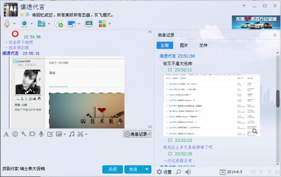Click the message history vertical scrollbar thumb
Viewport: 281px width, 177px height.
(278, 99)
